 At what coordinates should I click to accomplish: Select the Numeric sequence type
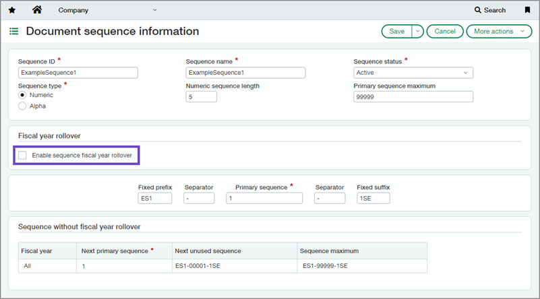(x=22, y=95)
